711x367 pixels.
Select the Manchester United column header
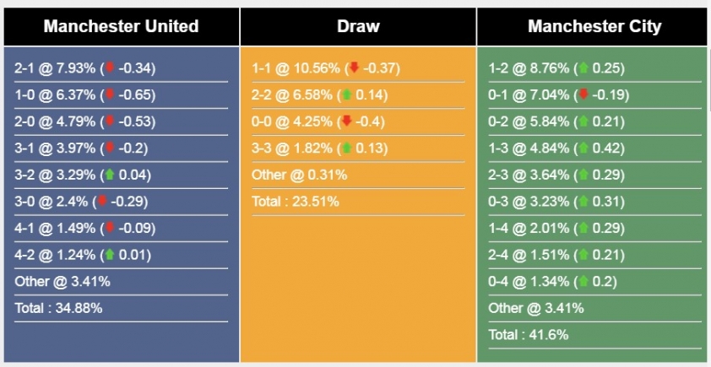click(121, 26)
